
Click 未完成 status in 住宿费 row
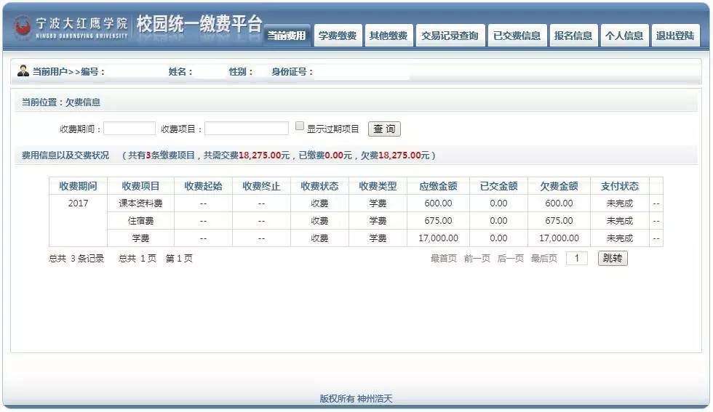coord(620,221)
